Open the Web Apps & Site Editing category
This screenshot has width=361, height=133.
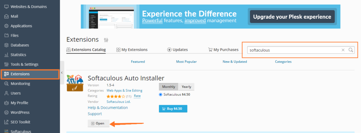[124, 90]
